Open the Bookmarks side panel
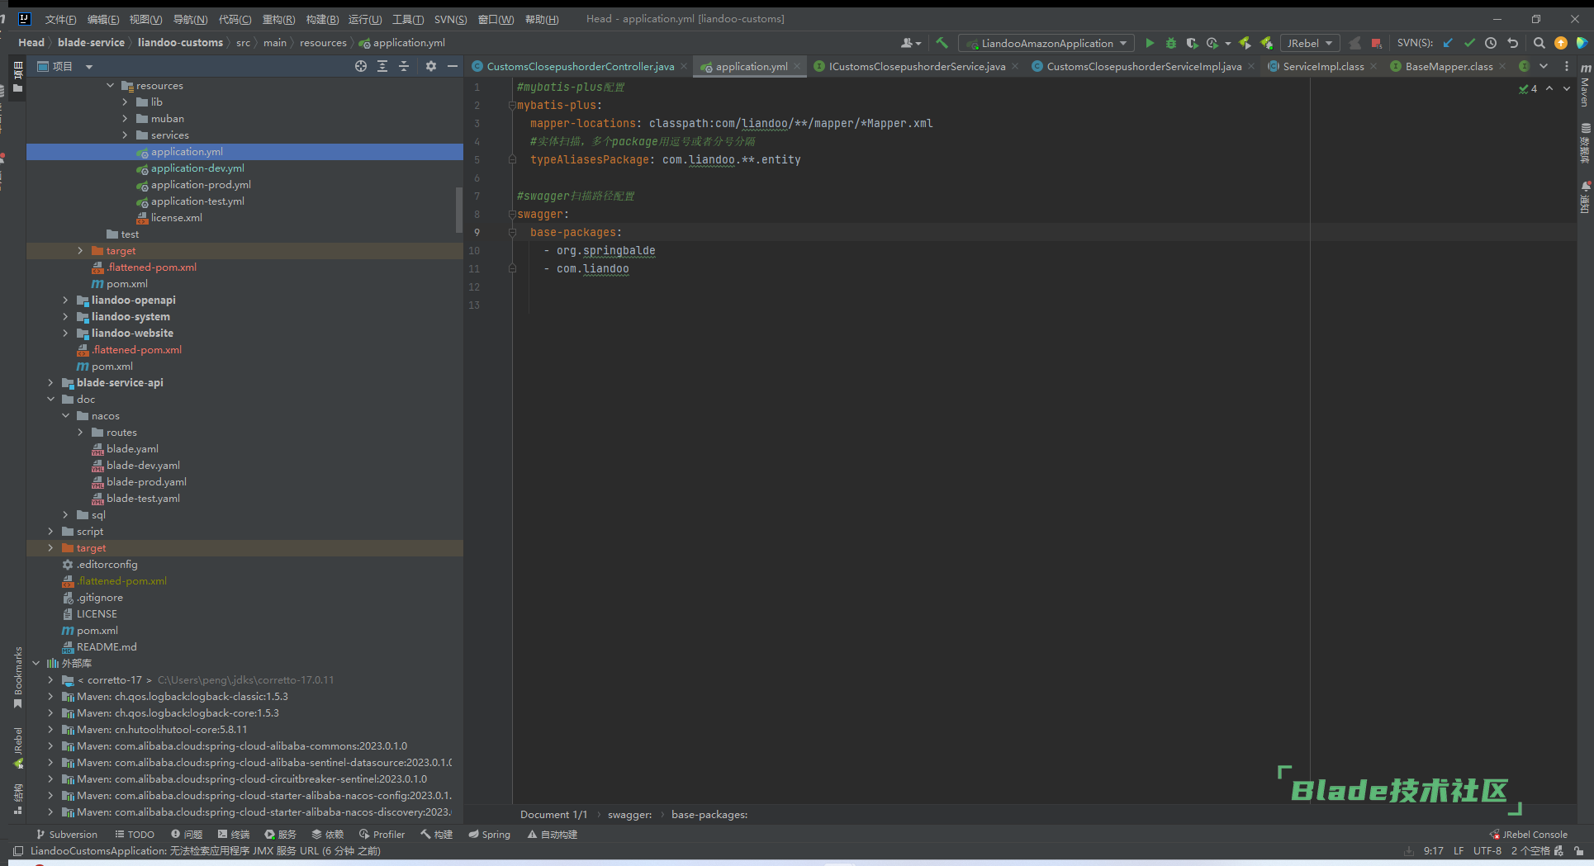Image resolution: width=1594 pixels, height=866 pixels. pos(17,677)
